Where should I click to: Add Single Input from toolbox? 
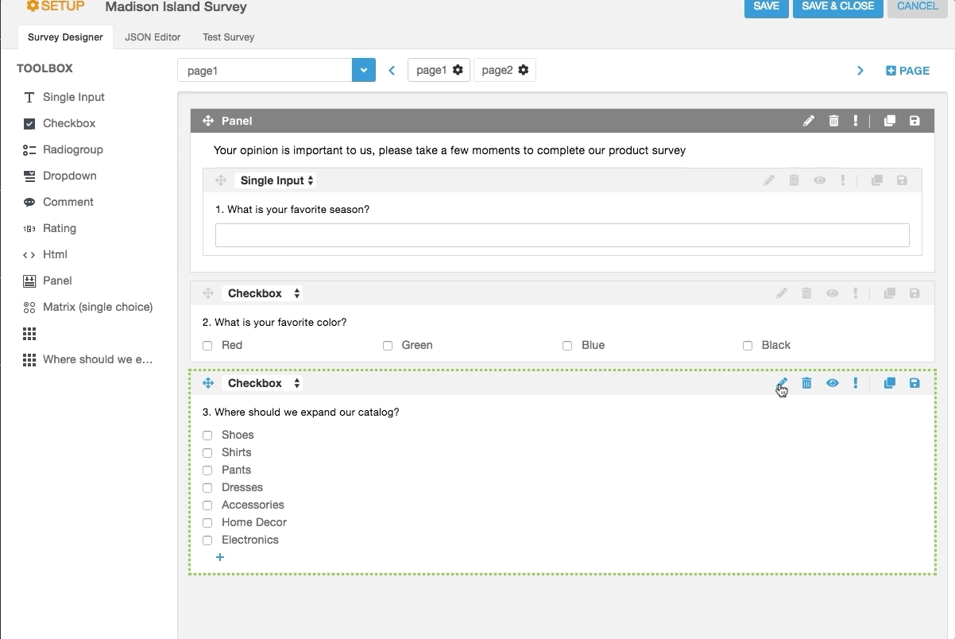(74, 97)
